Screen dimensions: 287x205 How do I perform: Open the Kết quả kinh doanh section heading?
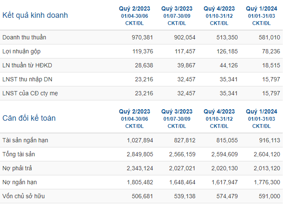coord(35,15)
